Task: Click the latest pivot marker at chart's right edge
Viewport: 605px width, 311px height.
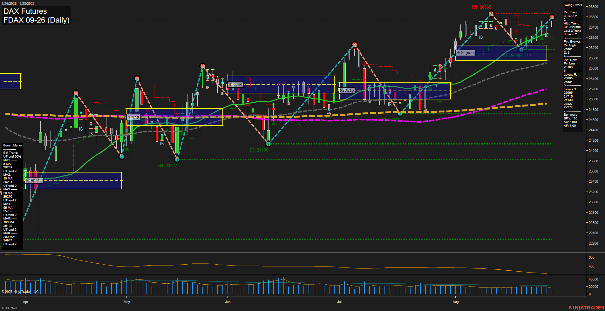Action: 552,17
